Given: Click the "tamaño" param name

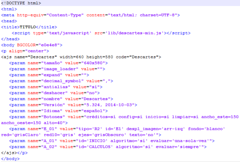Looking at the screenshot, I should (x=52, y=63).
